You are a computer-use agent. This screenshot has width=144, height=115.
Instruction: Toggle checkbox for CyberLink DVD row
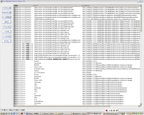coord(15,59)
